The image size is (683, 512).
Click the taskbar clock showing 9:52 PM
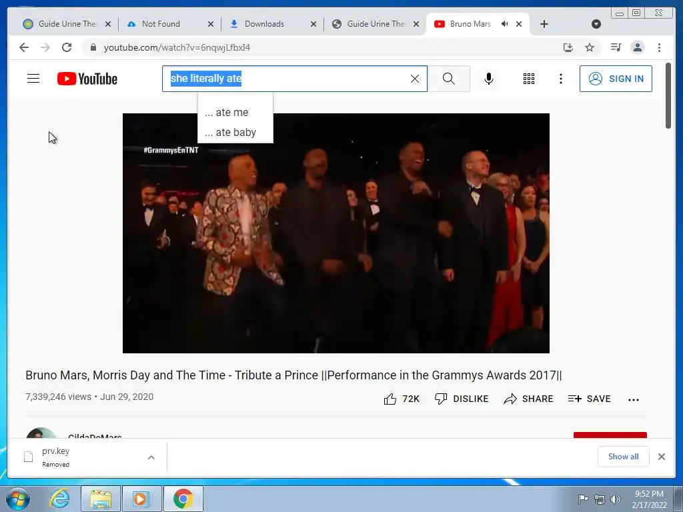pos(649,499)
